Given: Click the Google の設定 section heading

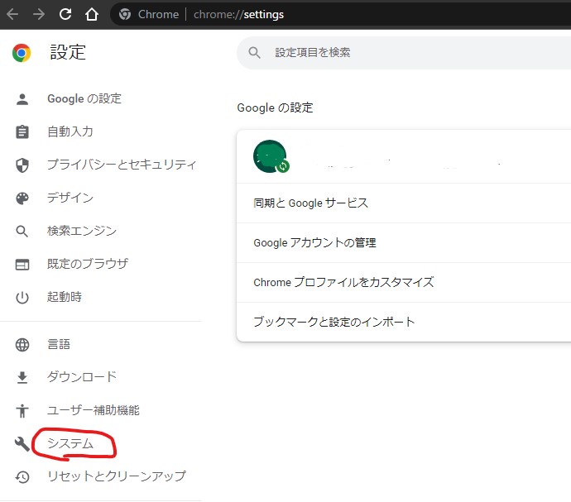Looking at the screenshot, I should (x=275, y=108).
